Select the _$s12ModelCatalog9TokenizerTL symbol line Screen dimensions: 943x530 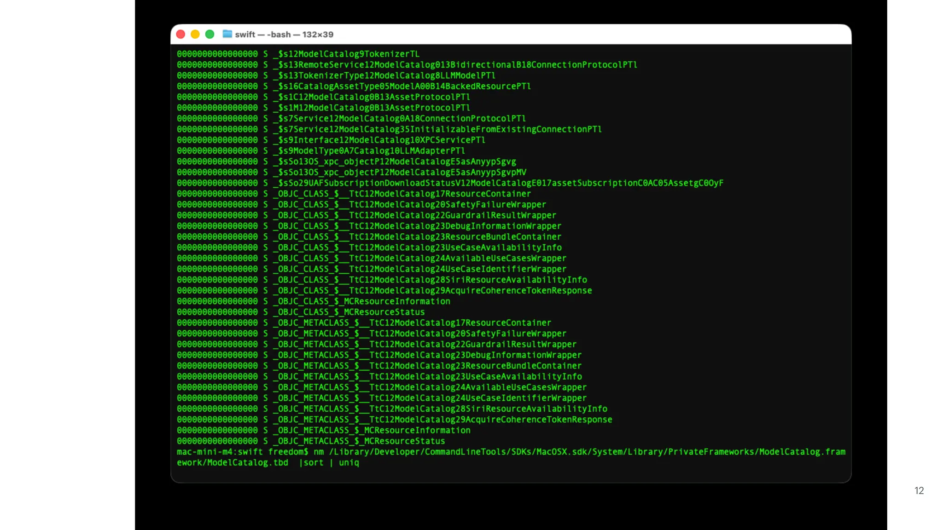click(346, 54)
